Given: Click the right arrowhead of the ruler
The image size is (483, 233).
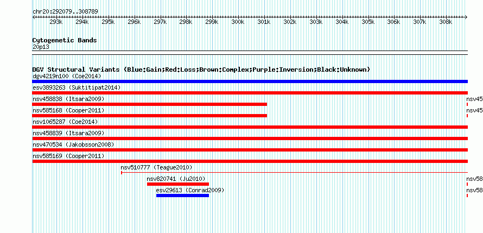Looking at the screenshot, I should (x=466, y=17).
